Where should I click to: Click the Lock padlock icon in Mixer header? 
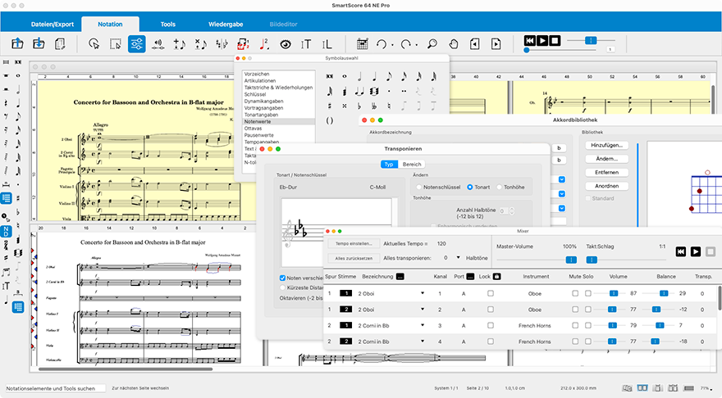(x=496, y=277)
